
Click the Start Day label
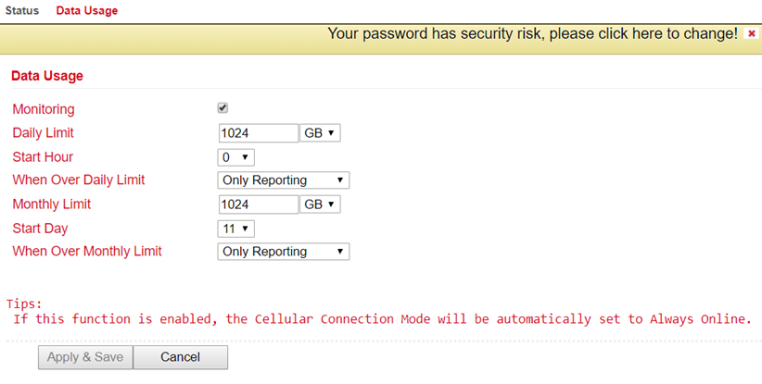click(41, 229)
